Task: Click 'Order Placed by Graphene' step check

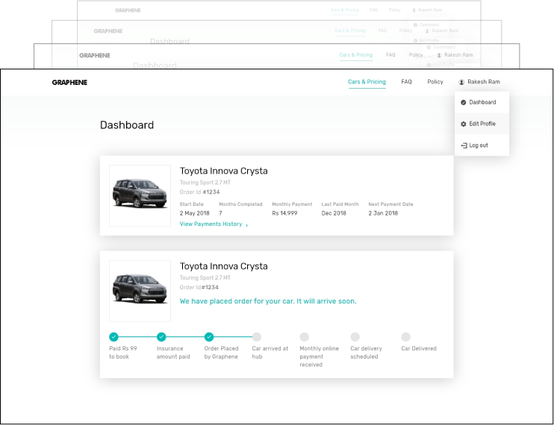Action: [209, 337]
